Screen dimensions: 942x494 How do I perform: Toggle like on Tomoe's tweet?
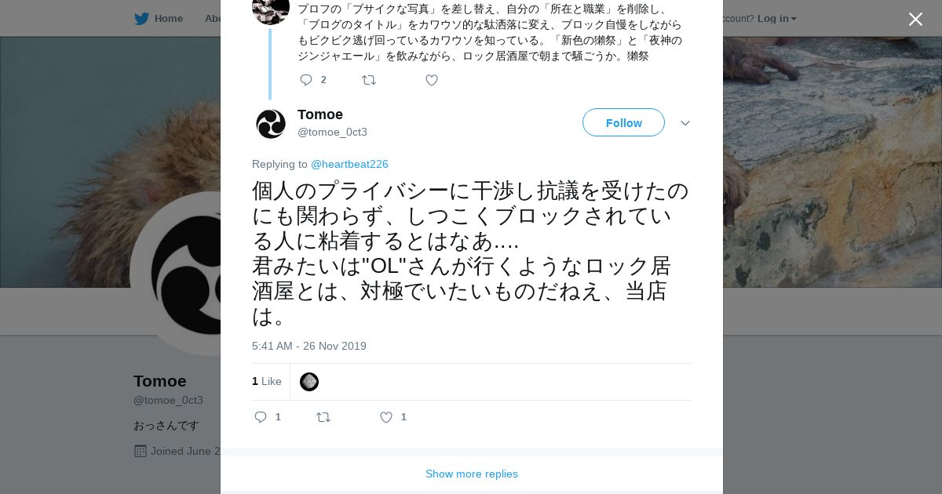pos(386,417)
